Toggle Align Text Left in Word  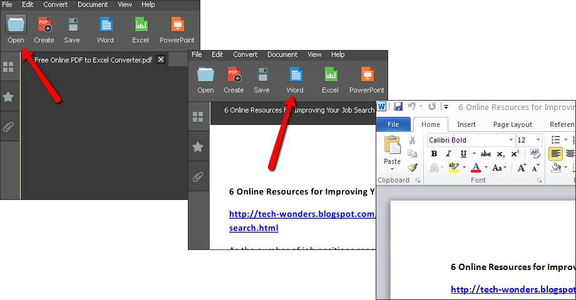point(555,154)
